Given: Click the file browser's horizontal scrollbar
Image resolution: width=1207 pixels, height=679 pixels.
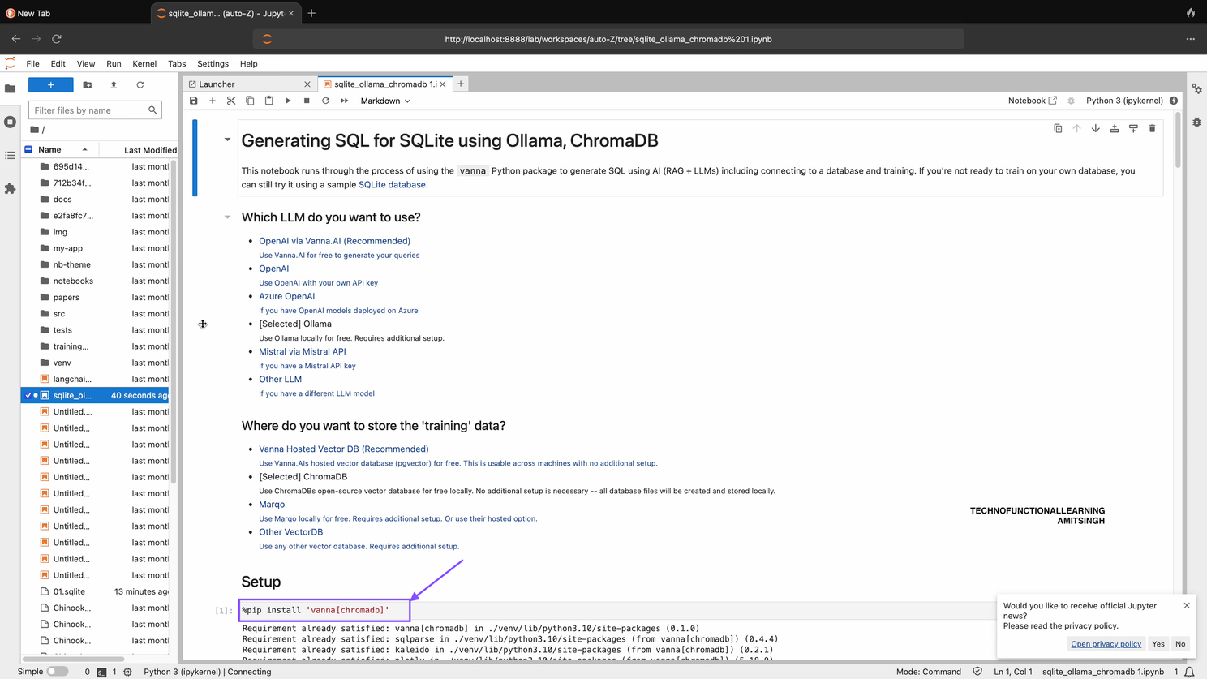Looking at the screenshot, I should 73,659.
